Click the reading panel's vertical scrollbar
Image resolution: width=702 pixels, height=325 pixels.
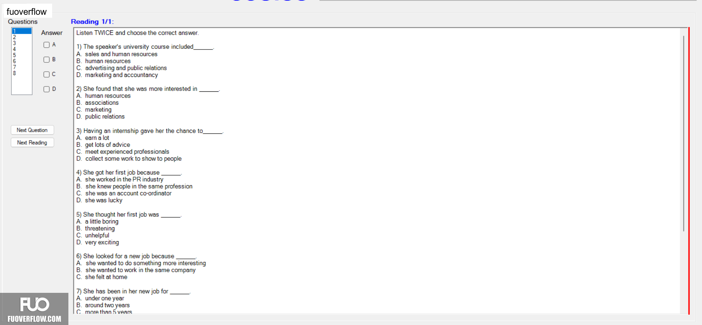(x=684, y=133)
